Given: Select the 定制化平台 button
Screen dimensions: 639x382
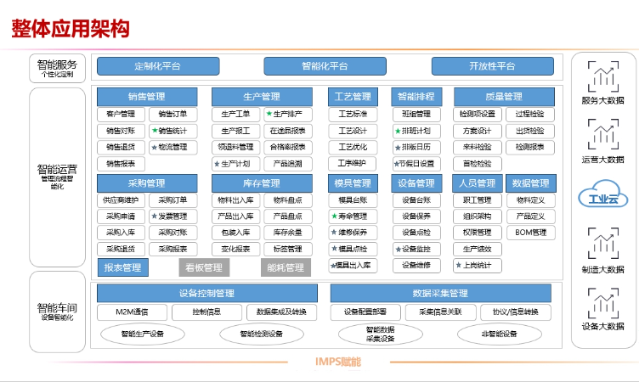Looking at the screenshot, I should tap(158, 66).
